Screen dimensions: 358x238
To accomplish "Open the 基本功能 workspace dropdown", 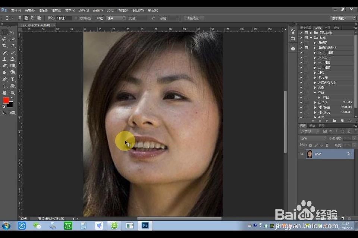I will tap(343, 18).
